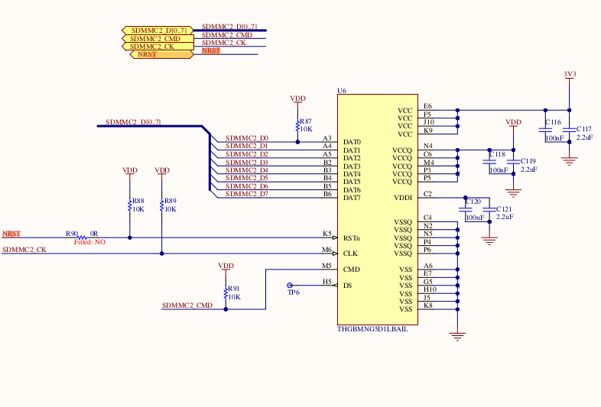Select pin number K8
Viewport: 601px width, 407px height.
428,305
